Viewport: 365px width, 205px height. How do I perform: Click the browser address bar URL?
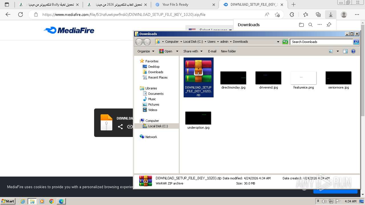point(124,15)
